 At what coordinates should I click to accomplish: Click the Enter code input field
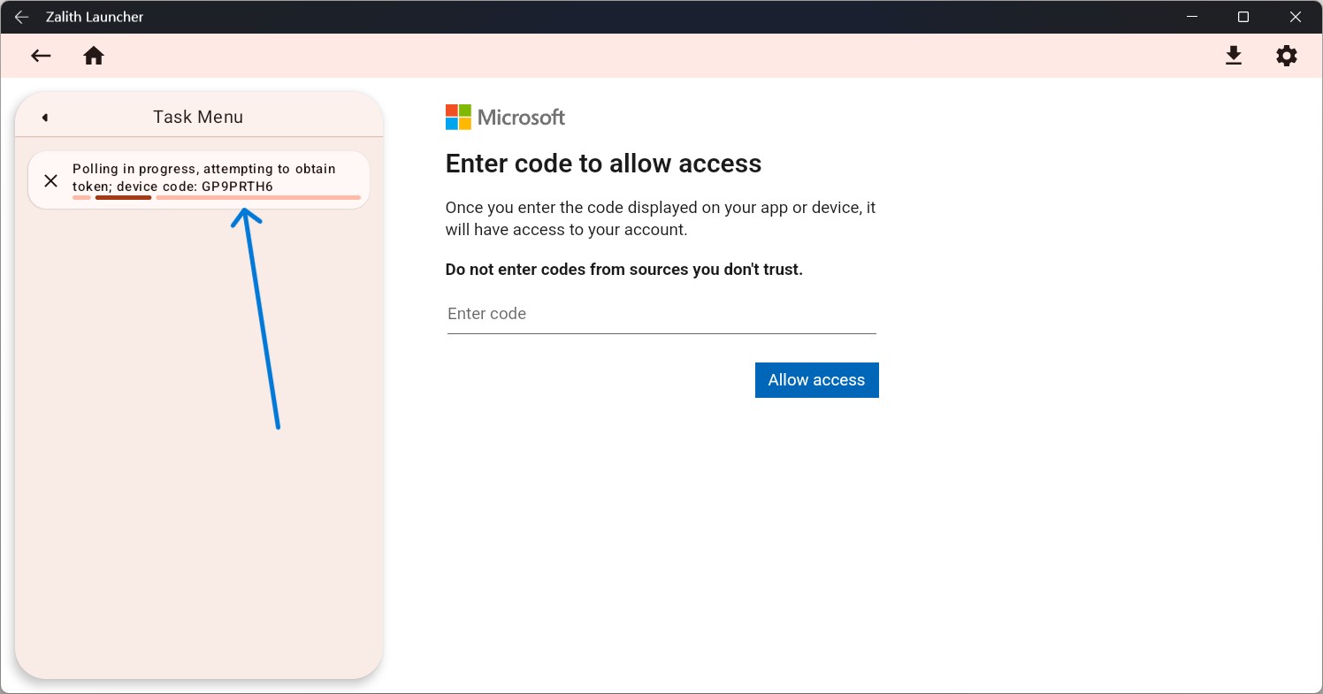[661, 314]
